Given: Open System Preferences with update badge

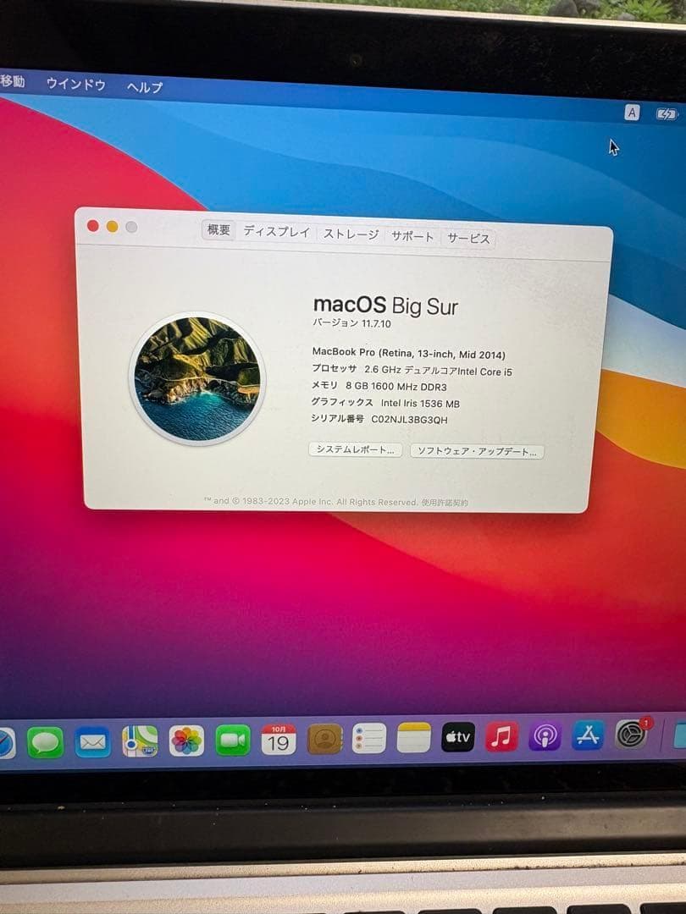Looking at the screenshot, I should tap(632, 734).
